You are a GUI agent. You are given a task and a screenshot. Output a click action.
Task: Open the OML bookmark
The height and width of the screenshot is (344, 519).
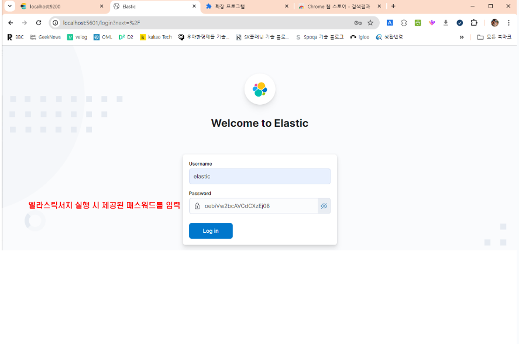pos(103,37)
